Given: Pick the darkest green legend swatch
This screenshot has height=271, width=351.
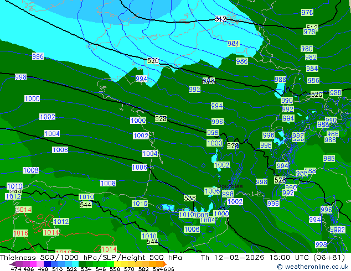Looking at the screenshot, I should tap(82, 264).
